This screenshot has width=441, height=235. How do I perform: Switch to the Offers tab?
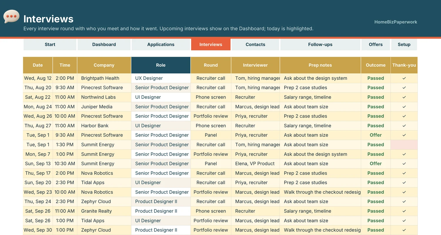[376, 44]
